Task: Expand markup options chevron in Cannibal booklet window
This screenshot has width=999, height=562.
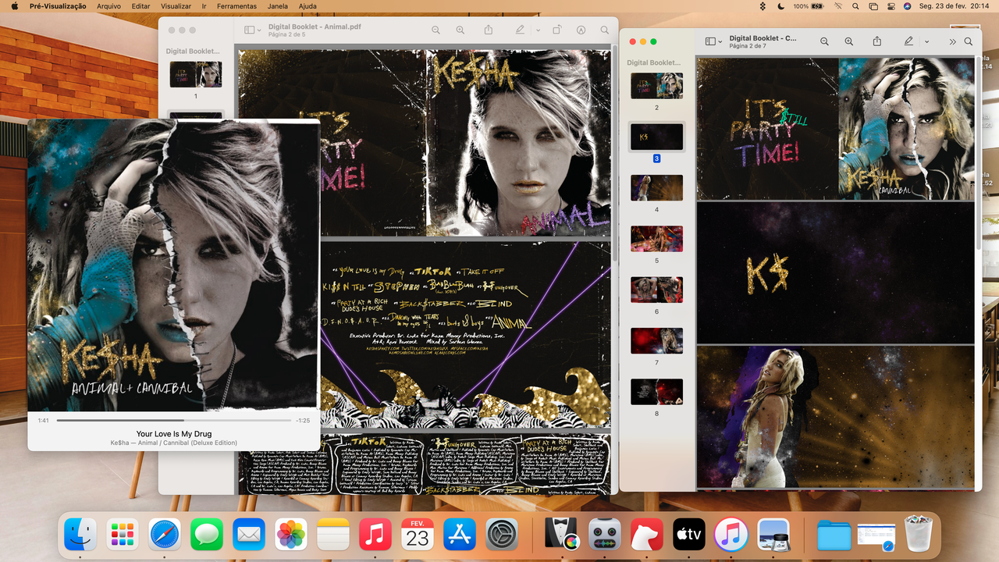Action: (926, 41)
